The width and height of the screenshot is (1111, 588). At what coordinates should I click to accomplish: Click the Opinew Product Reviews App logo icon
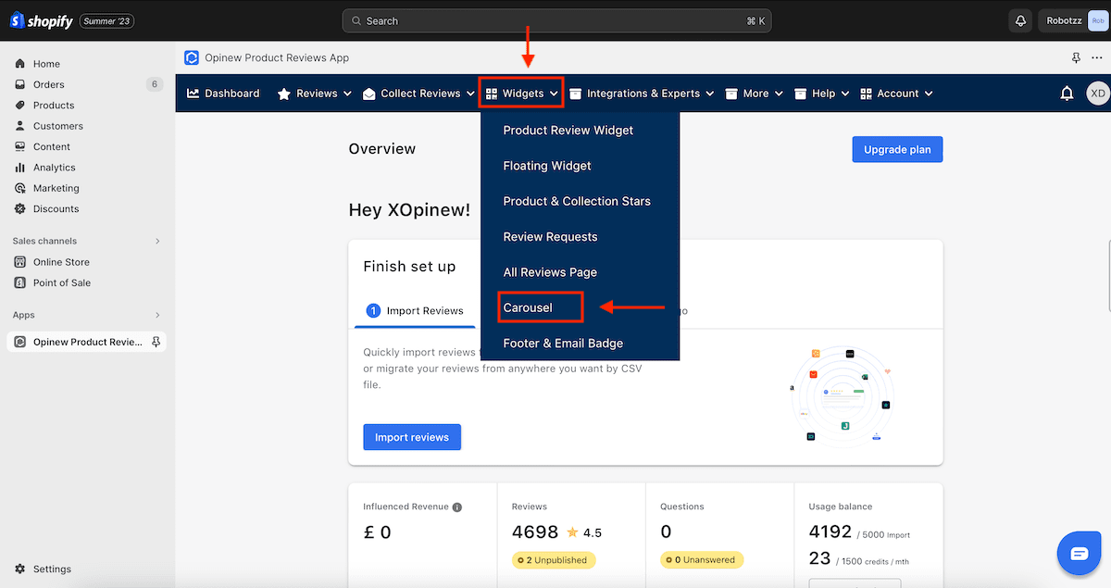pos(192,57)
